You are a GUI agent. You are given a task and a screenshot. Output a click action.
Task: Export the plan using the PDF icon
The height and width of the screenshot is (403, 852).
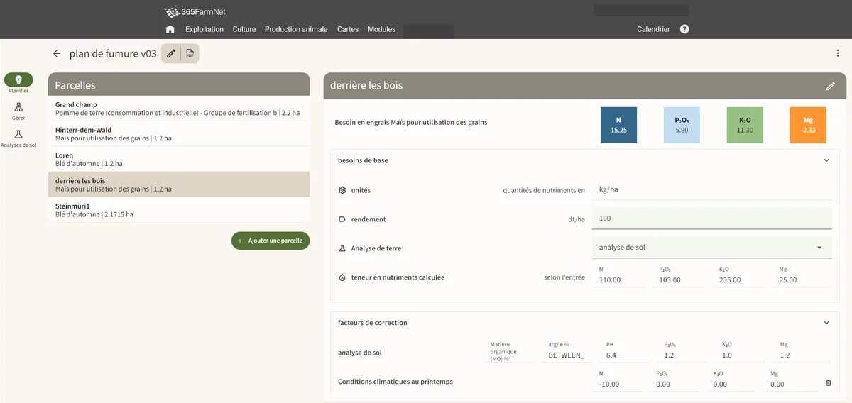coord(190,54)
